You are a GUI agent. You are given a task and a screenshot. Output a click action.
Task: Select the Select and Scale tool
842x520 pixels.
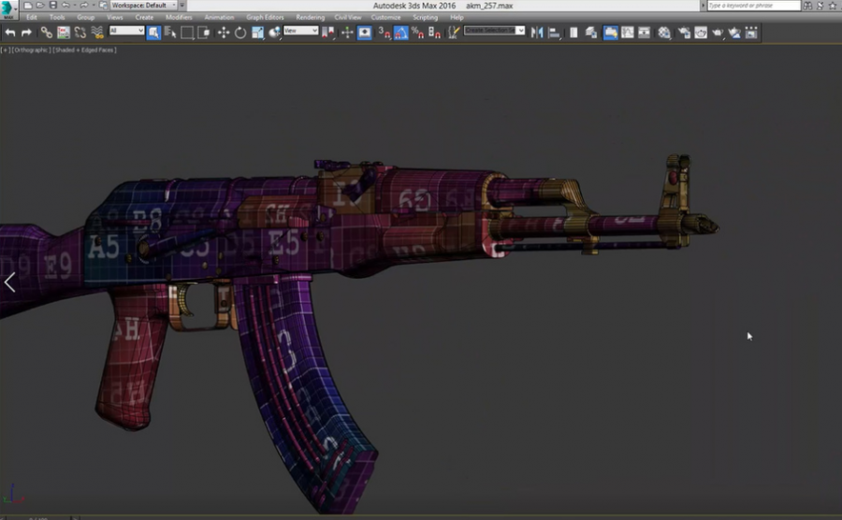click(x=257, y=33)
